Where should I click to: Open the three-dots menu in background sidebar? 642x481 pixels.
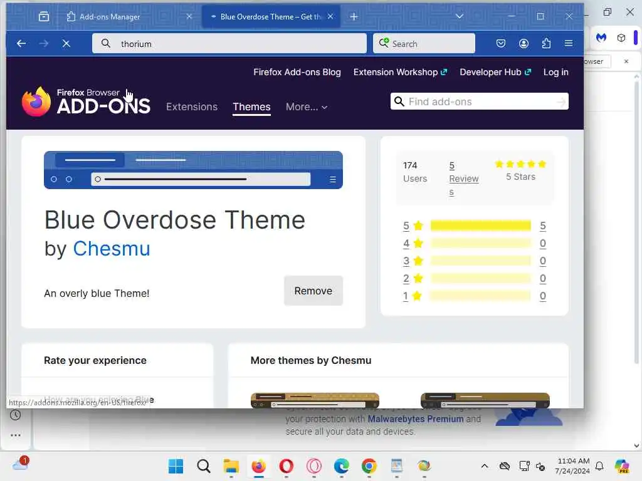pos(16,435)
